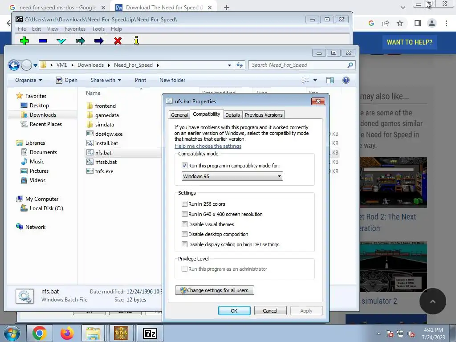The image size is (456, 342).
Task: Click the 7-Zip Copy arrow icon
Action: [x=80, y=41]
